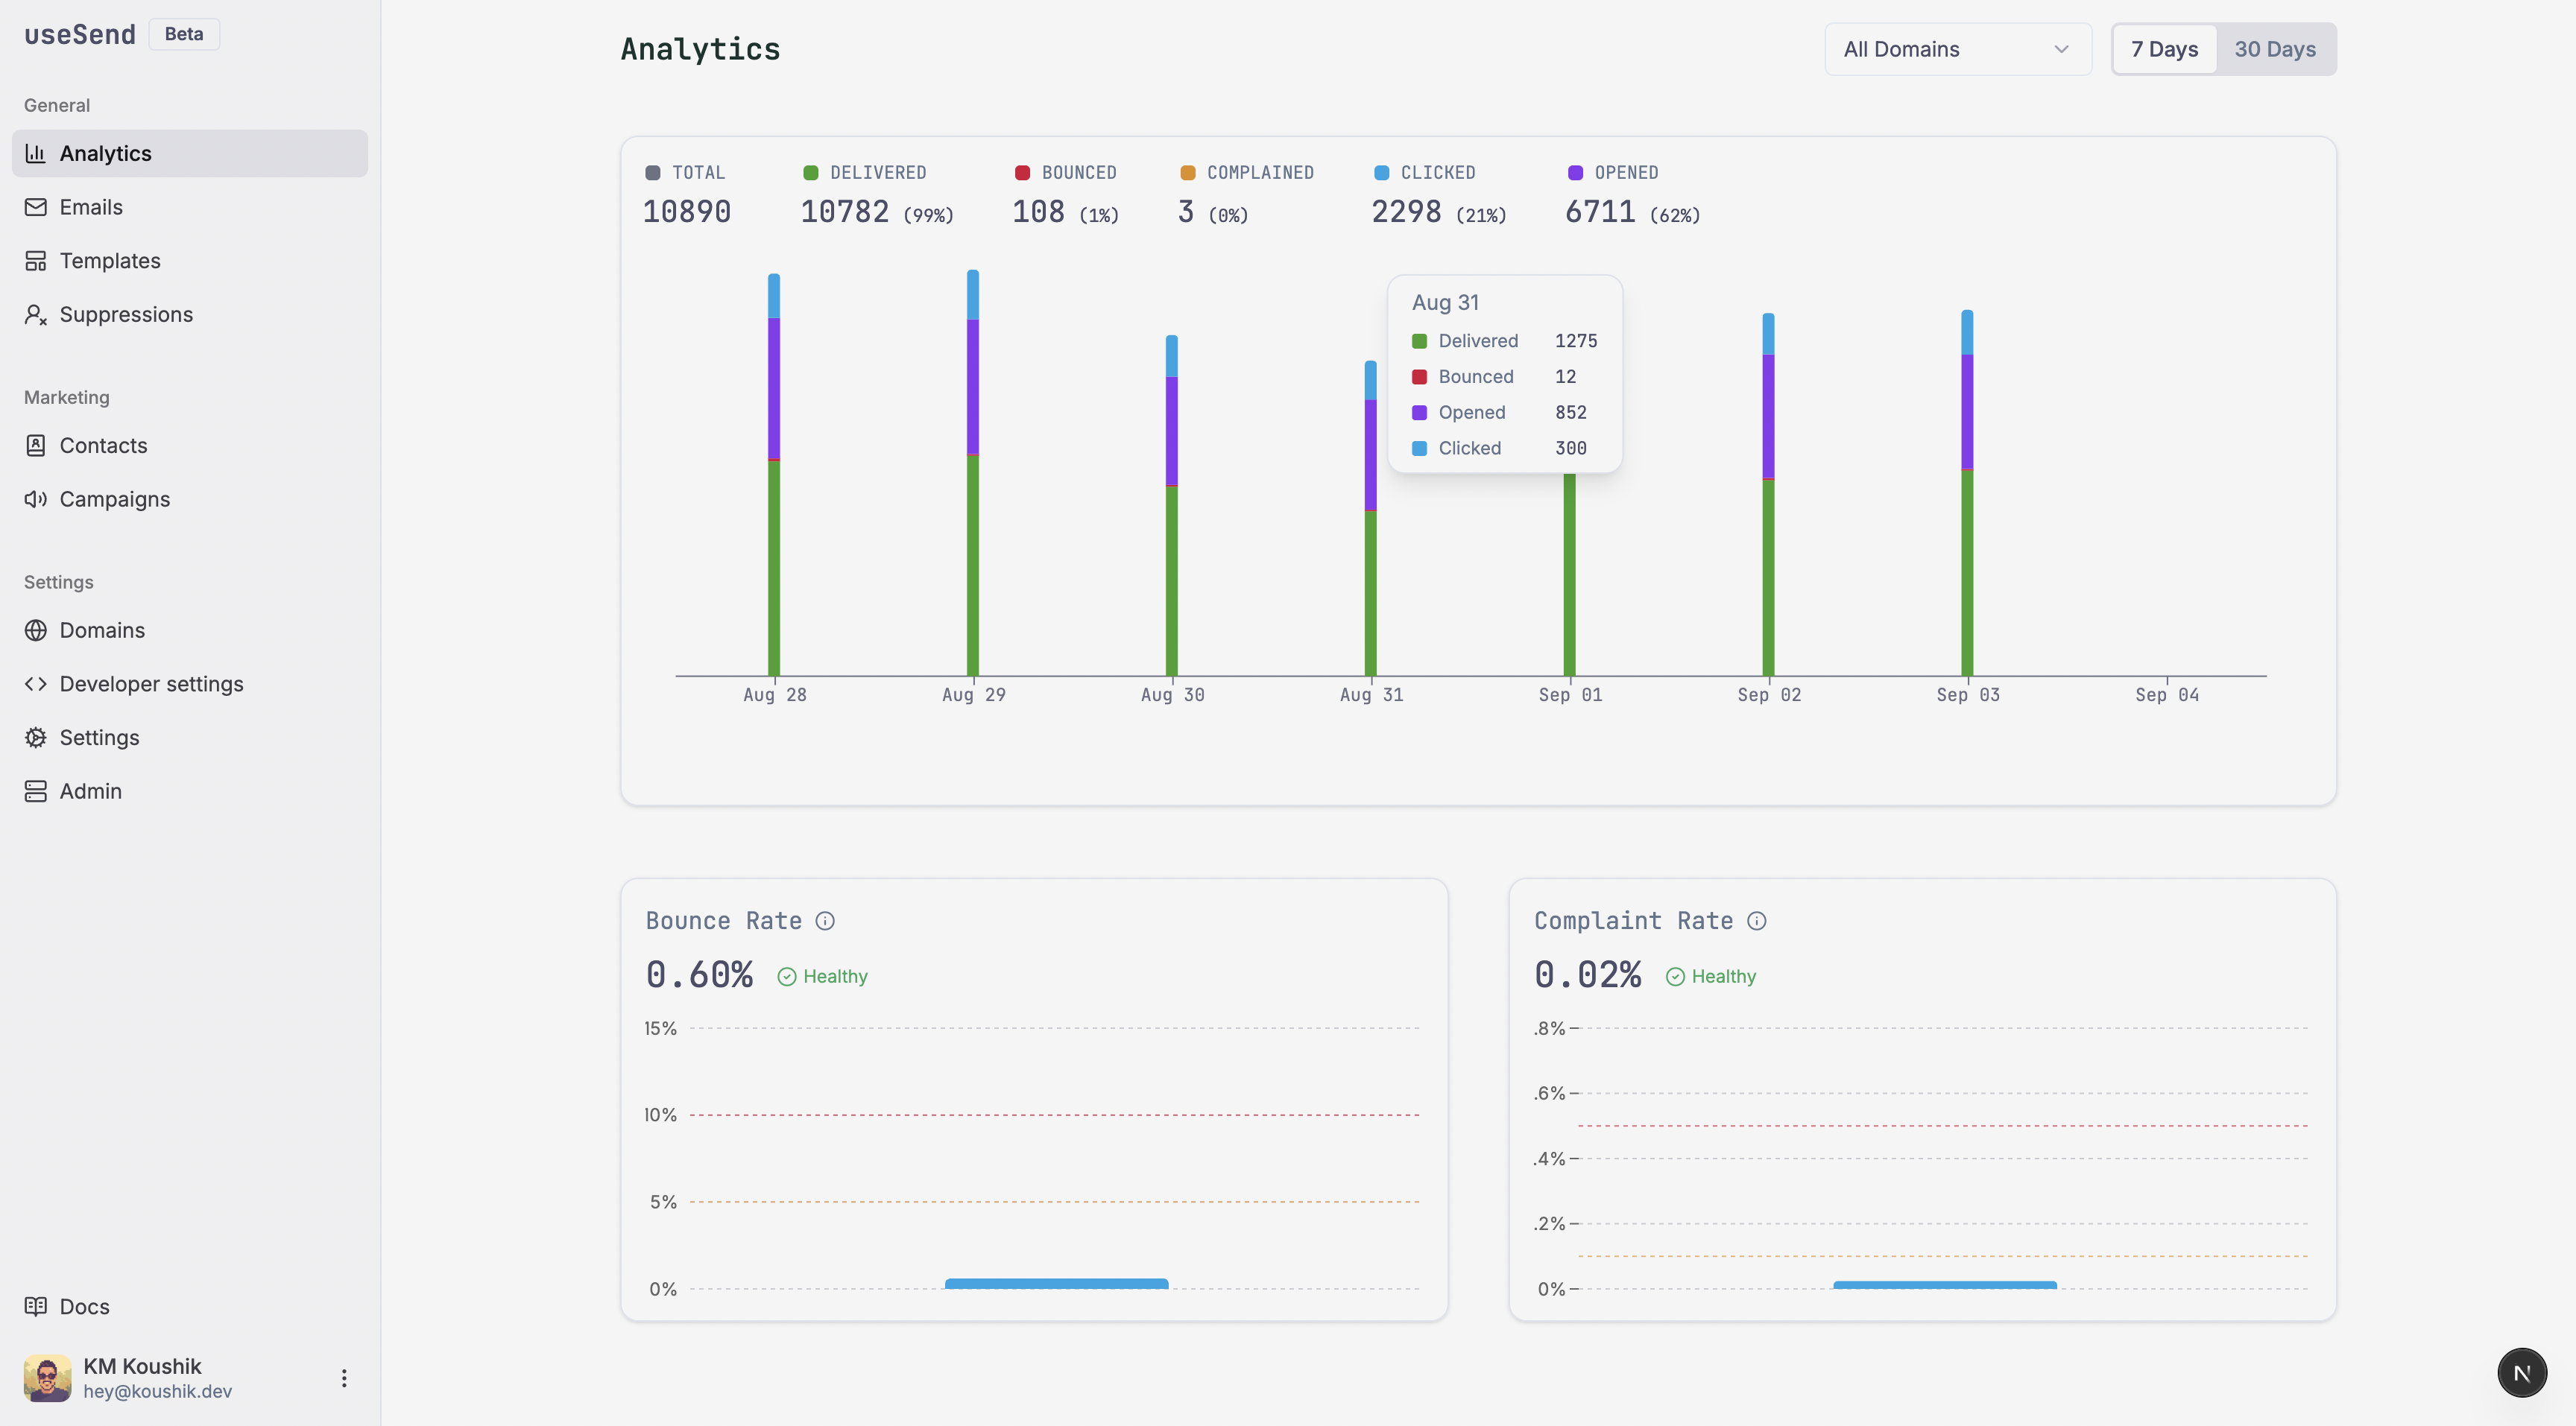This screenshot has width=2576, height=1426.
Task: Click the Templates layout icon
Action: click(36, 261)
